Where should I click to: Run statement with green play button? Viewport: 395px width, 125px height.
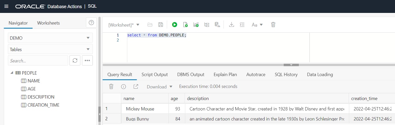[174, 24]
